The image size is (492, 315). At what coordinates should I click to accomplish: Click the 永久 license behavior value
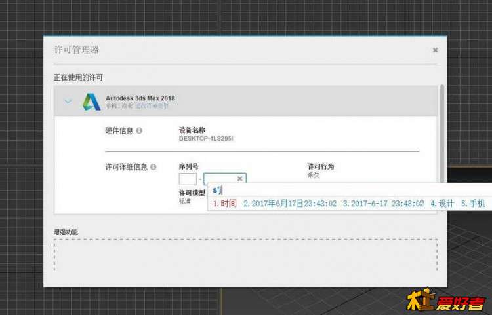(313, 175)
